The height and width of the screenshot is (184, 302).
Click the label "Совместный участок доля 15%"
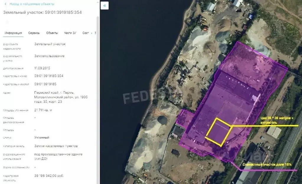(267, 165)
